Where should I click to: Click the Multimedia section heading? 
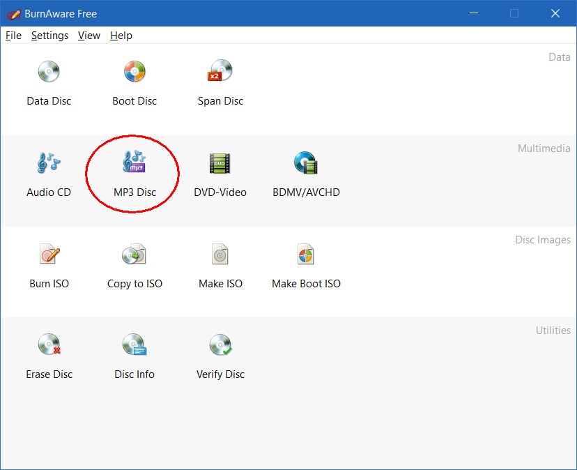[544, 148]
